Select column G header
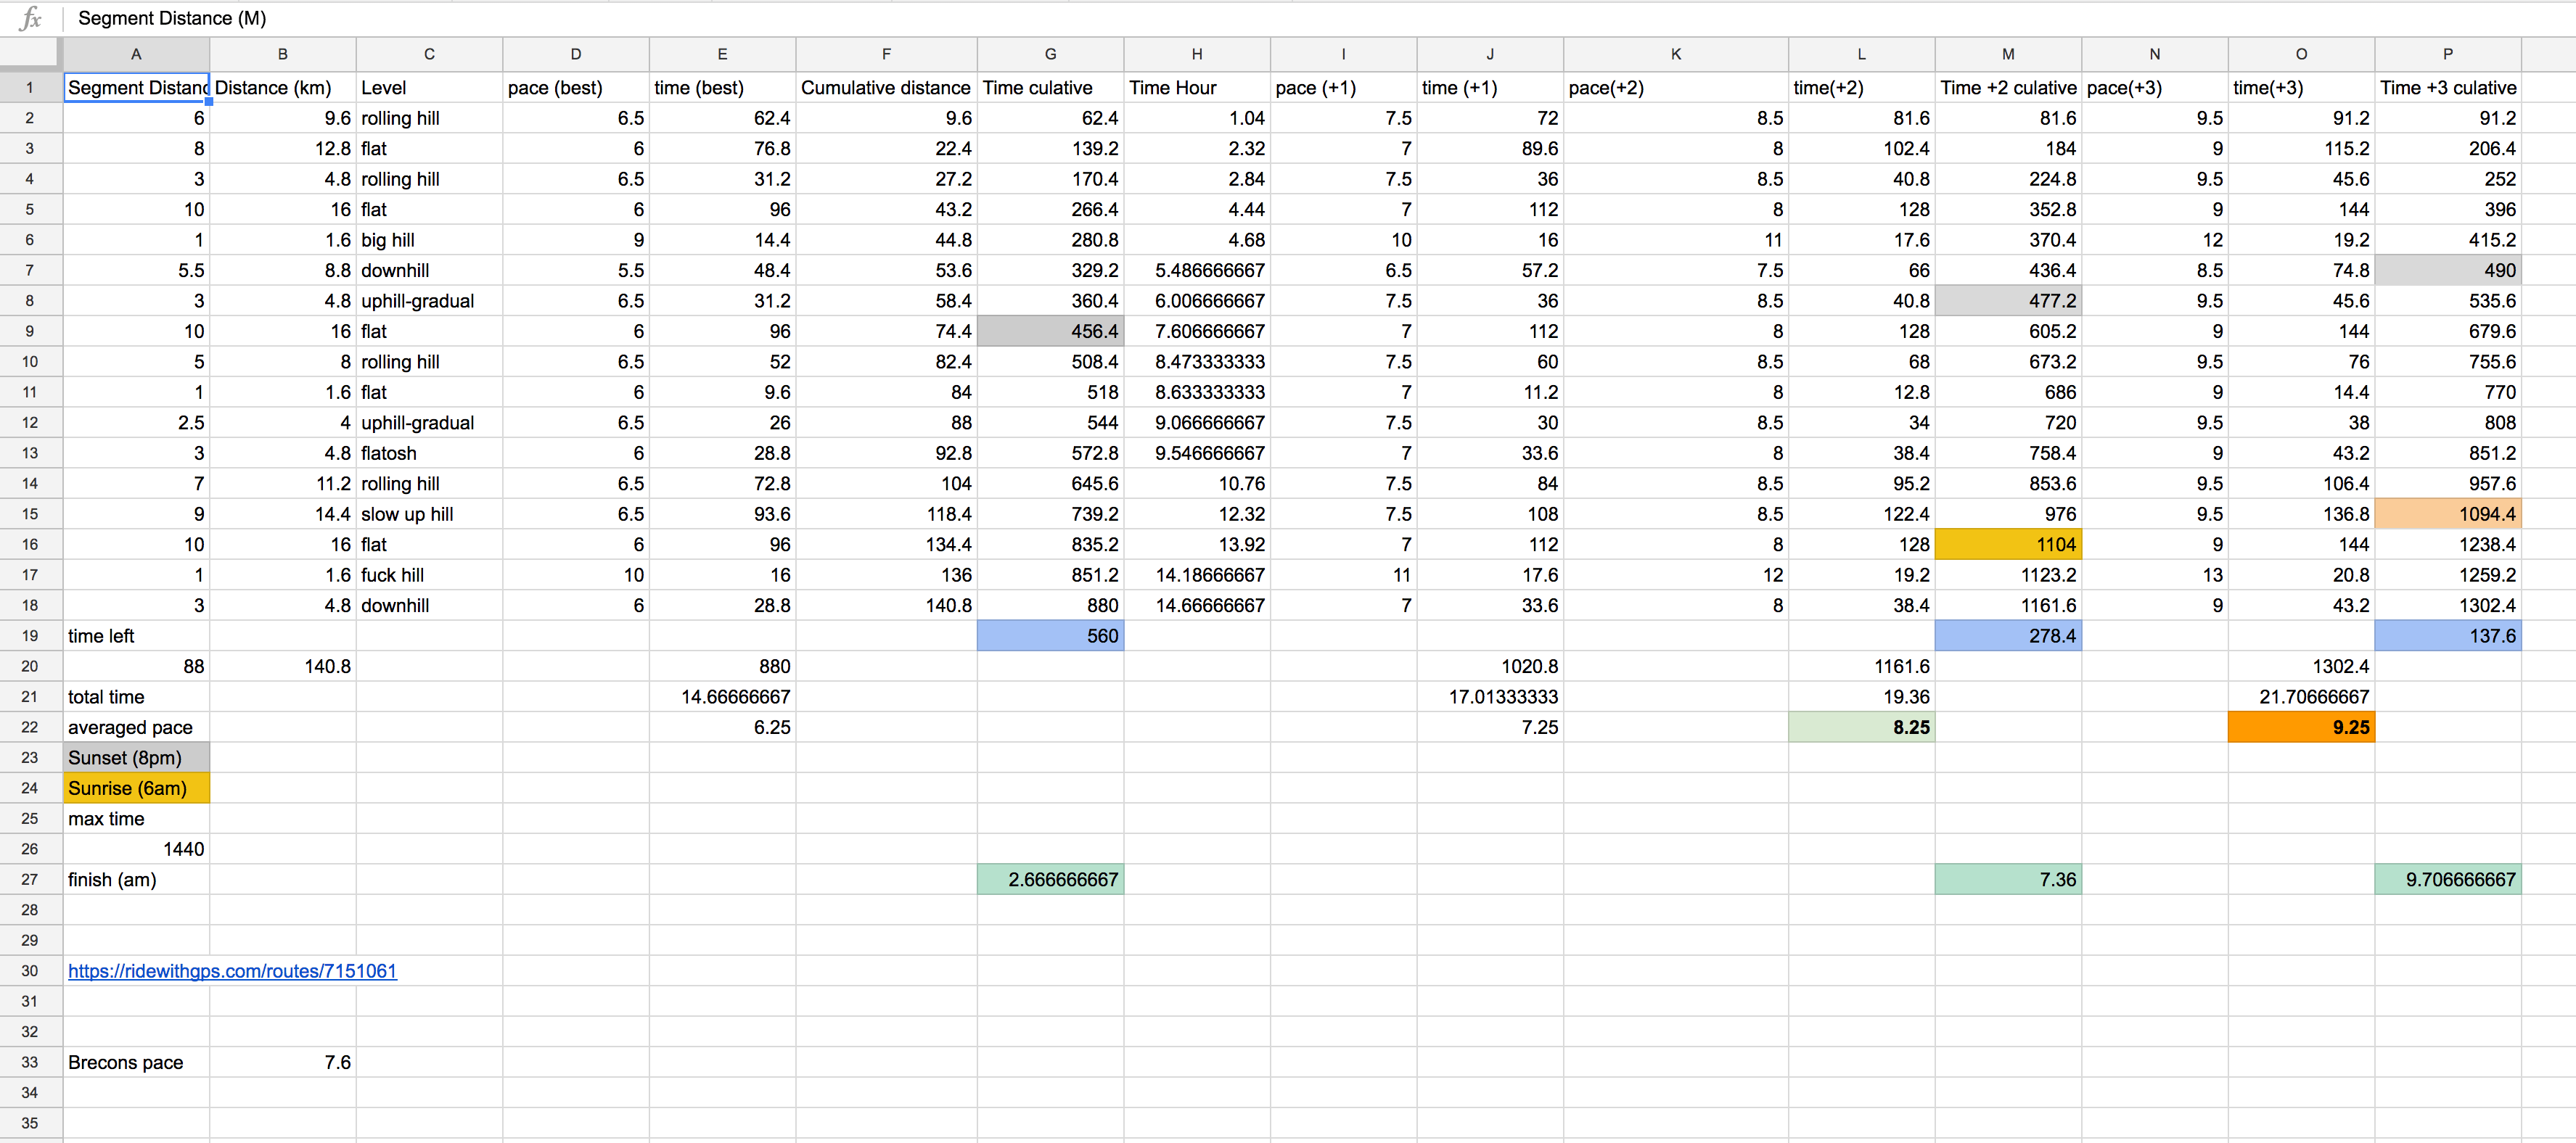Image resolution: width=2576 pixels, height=1143 pixels. (1050, 54)
